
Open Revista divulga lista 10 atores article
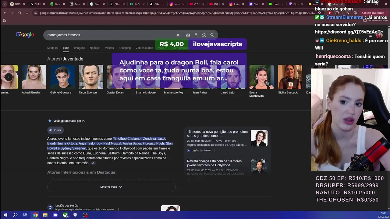[214, 163]
